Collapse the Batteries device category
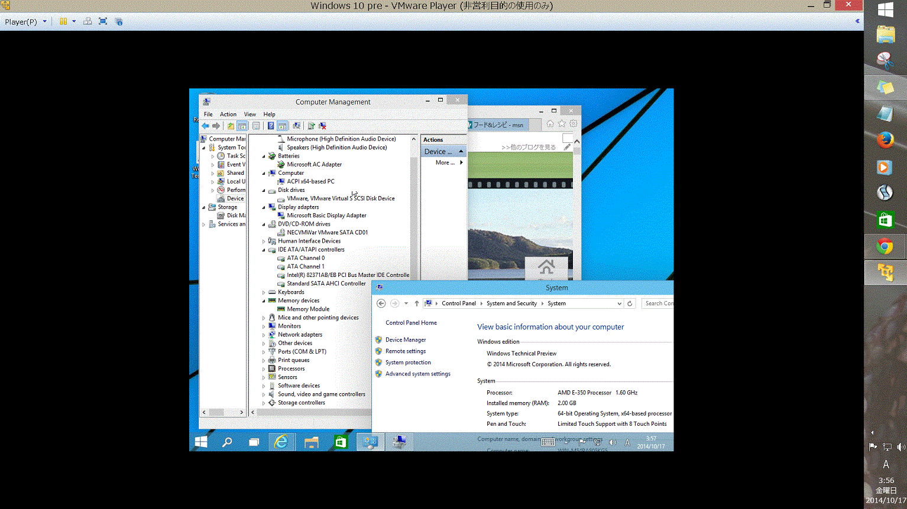The image size is (907, 509). [264, 156]
